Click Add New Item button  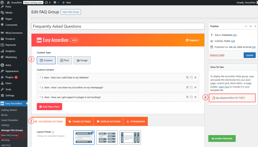click(49, 107)
